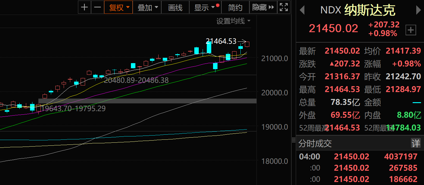Click 总量 value 78.35亿

pyautogui.click(x=345, y=102)
